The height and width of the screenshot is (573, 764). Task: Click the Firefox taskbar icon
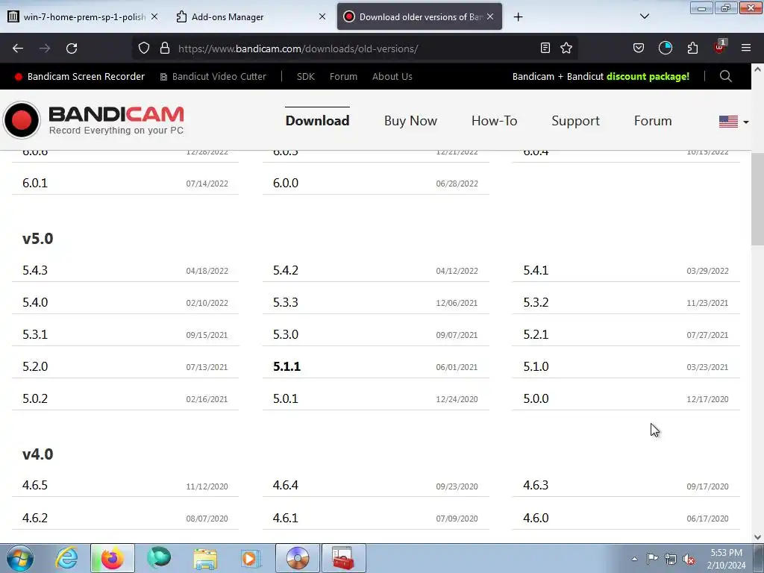[x=112, y=558]
